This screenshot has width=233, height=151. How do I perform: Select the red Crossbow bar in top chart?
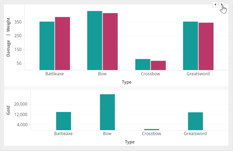(x=158, y=65)
